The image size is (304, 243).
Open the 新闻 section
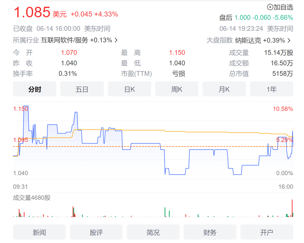tap(39, 232)
